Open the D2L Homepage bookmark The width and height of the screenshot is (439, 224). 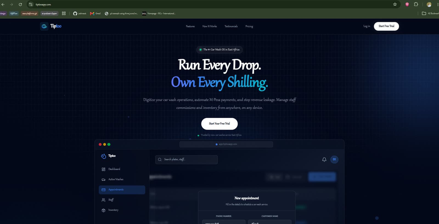159,13
